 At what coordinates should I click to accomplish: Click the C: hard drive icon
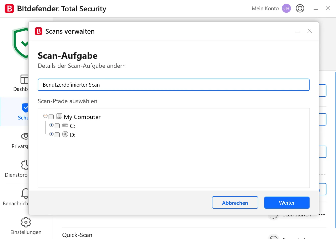[x=65, y=125]
